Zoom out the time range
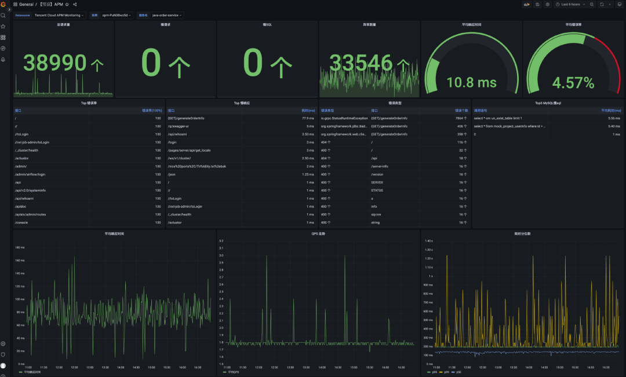Viewport: 626px width, 377px height. pos(592,5)
